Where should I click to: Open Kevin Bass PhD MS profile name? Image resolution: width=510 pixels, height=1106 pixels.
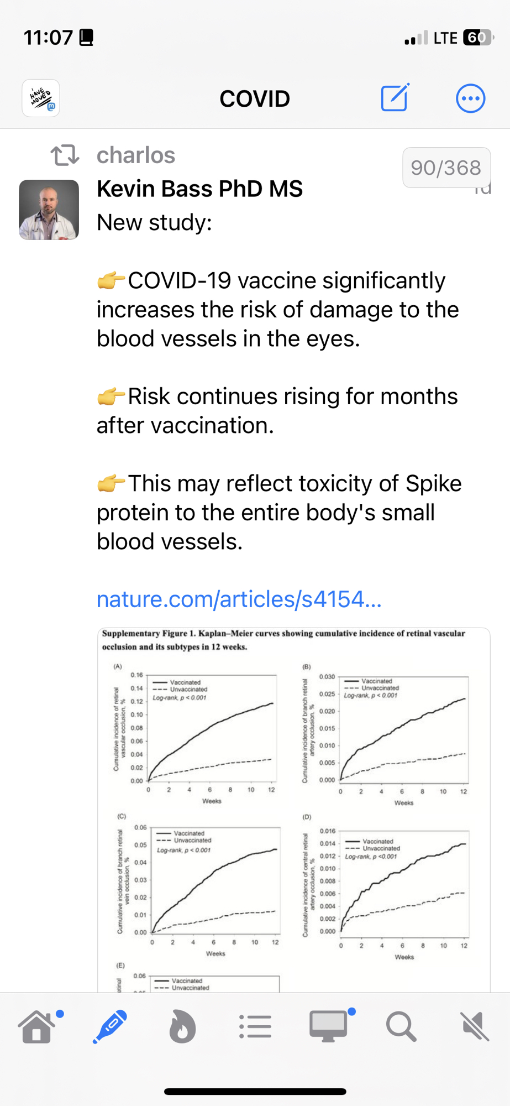(x=199, y=189)
